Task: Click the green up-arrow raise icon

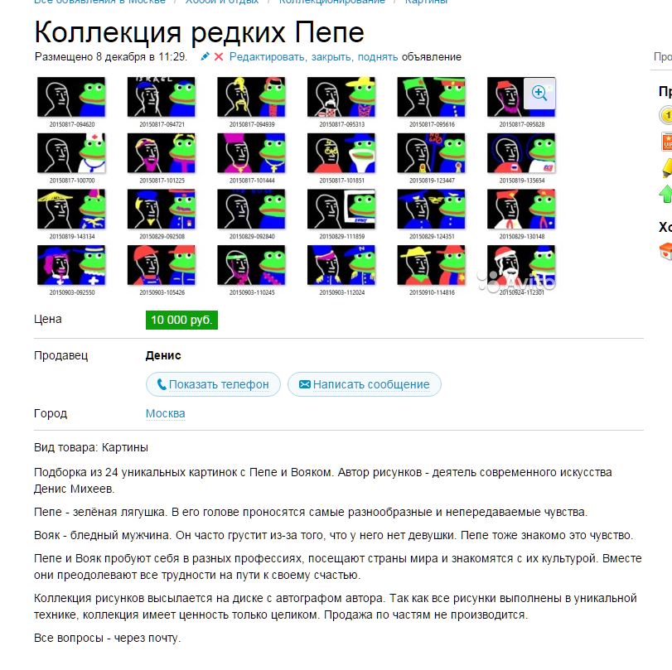Action: click(666, 194)
